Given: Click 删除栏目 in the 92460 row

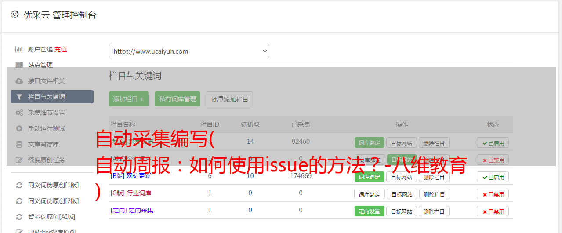Looking at the screenshot, I should click(434, 142).
